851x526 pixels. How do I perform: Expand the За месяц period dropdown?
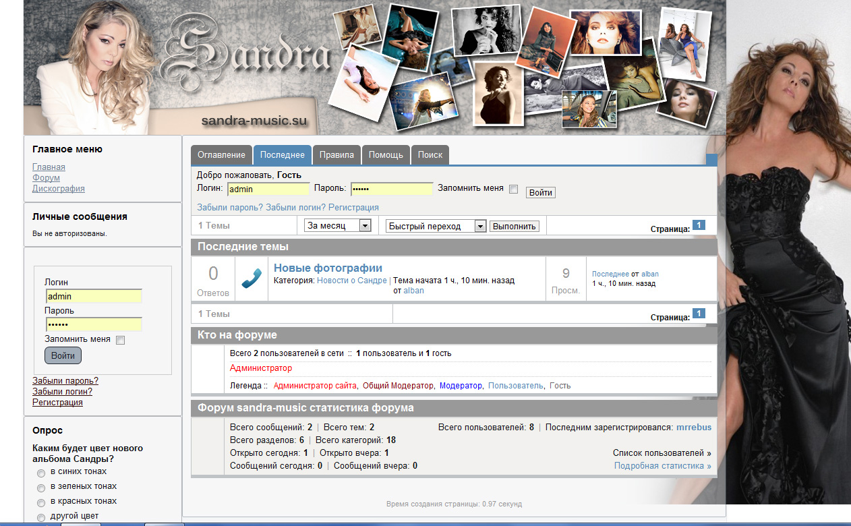338,226
